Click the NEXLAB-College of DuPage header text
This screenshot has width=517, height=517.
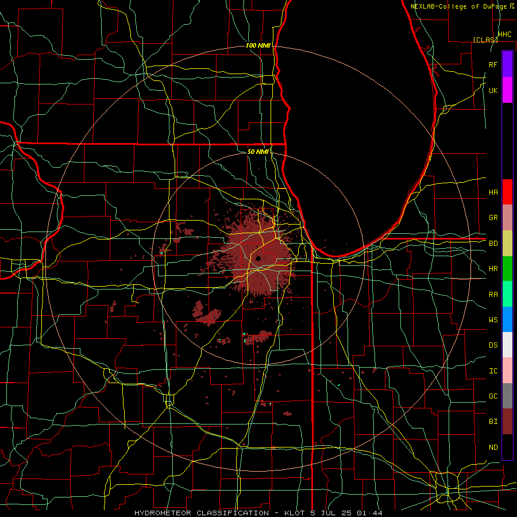click(x=460, y=6)
